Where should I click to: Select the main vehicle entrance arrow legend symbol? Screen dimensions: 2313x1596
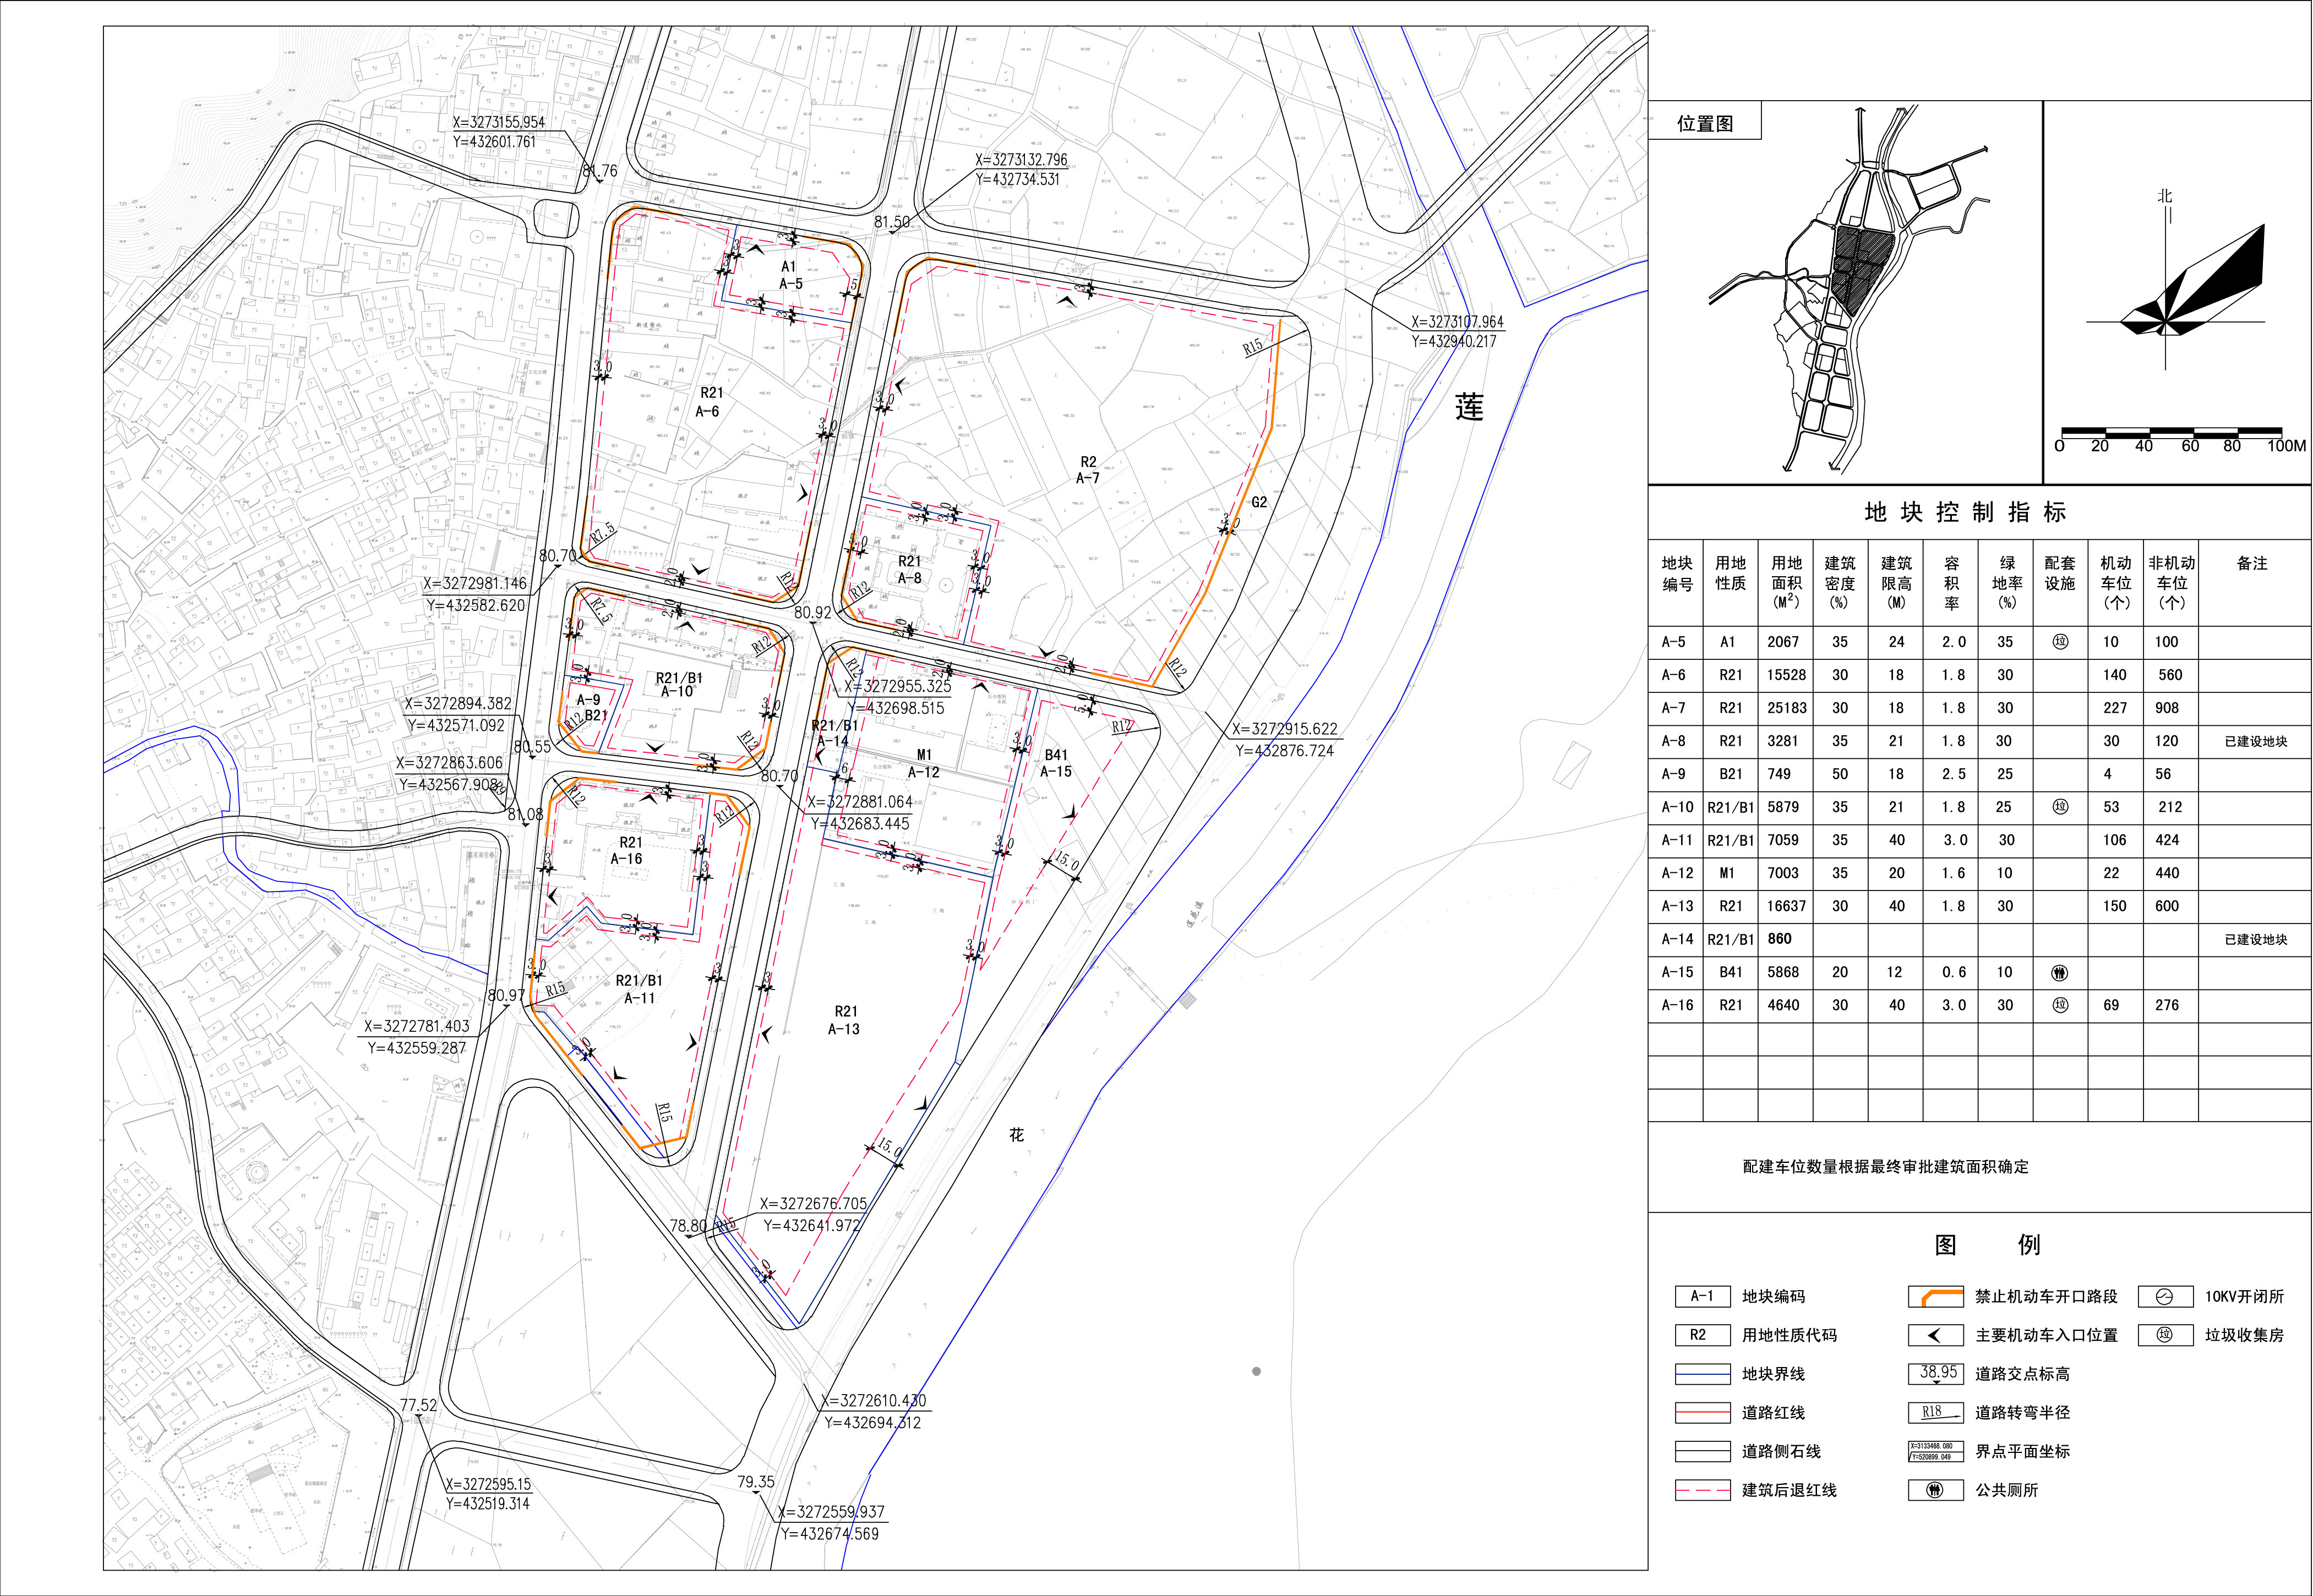(1936, 1335)
